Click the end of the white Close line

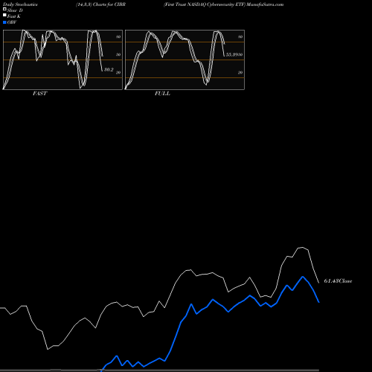point(319,283)
